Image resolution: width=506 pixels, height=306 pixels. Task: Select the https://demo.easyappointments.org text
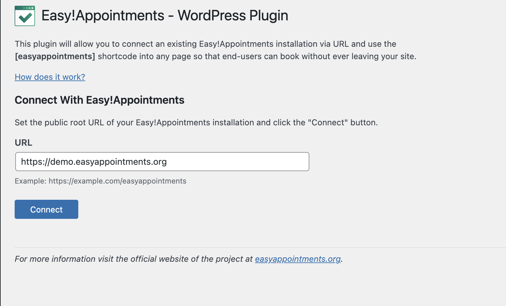94,162
